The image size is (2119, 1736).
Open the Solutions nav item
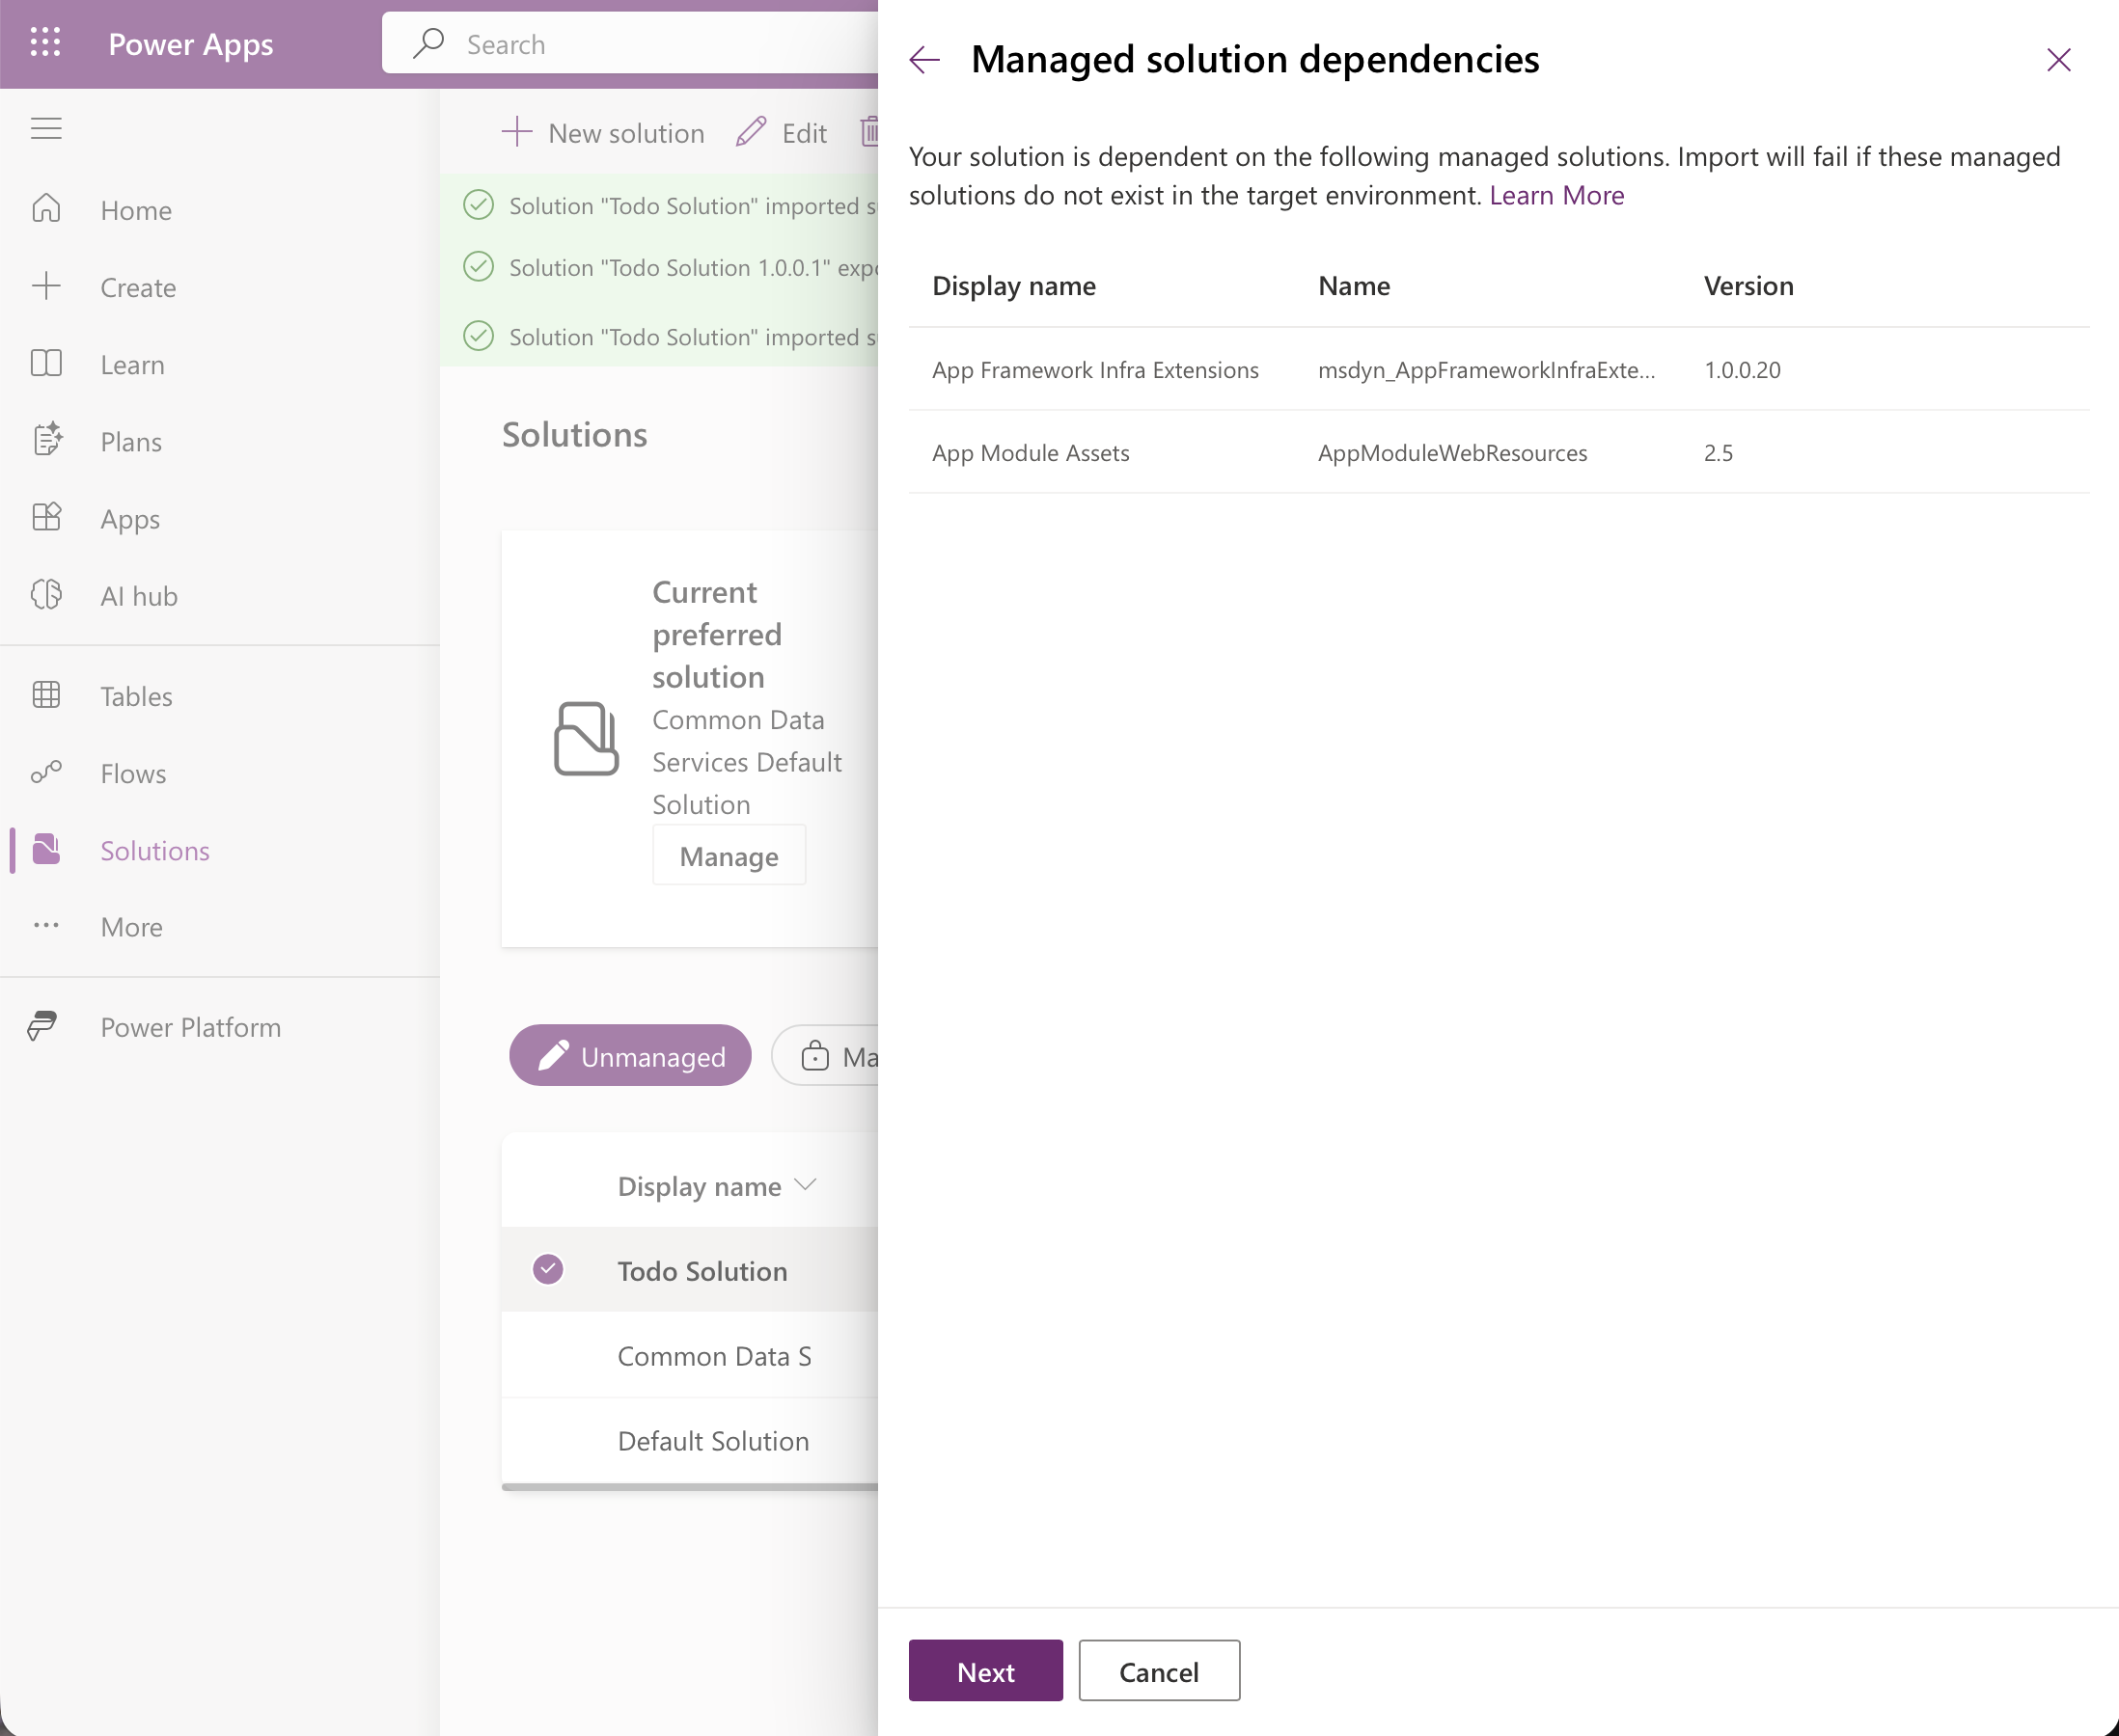(155, 850)
